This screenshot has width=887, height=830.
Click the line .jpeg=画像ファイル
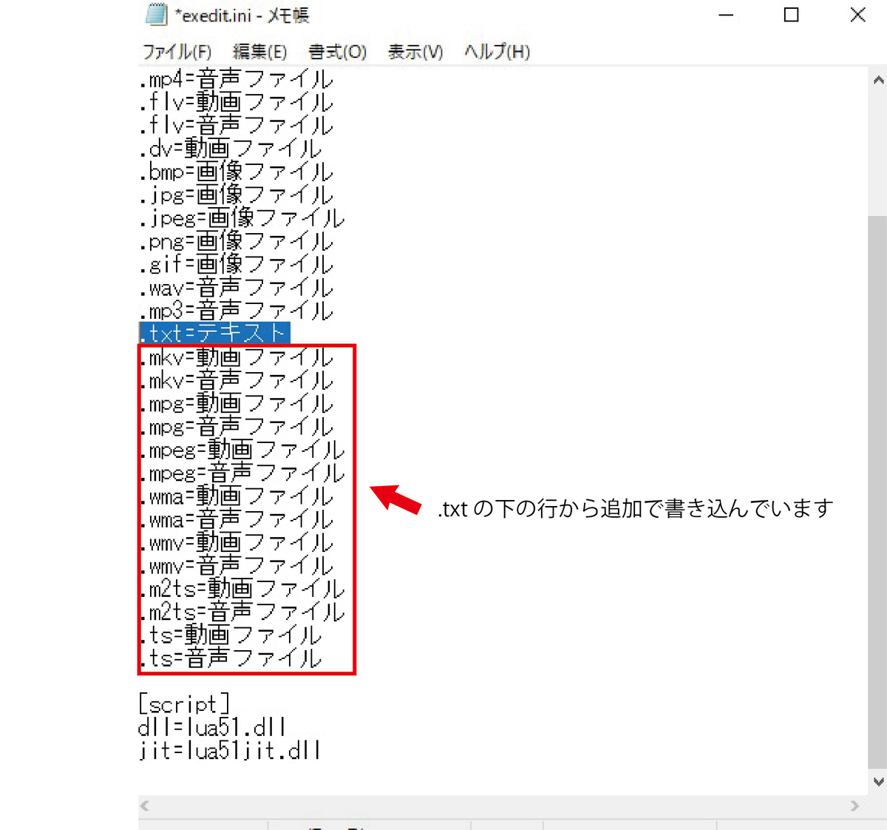[242, 218]
